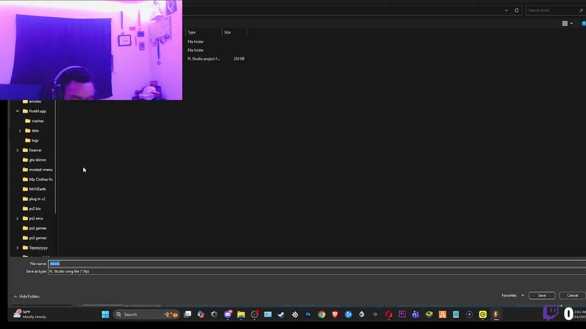This screenshot has width=586, height=329.
Task: Select the Mp Clothes folder
Action: click(38, 180)
